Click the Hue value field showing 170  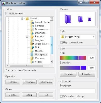[x=92, y=58]
